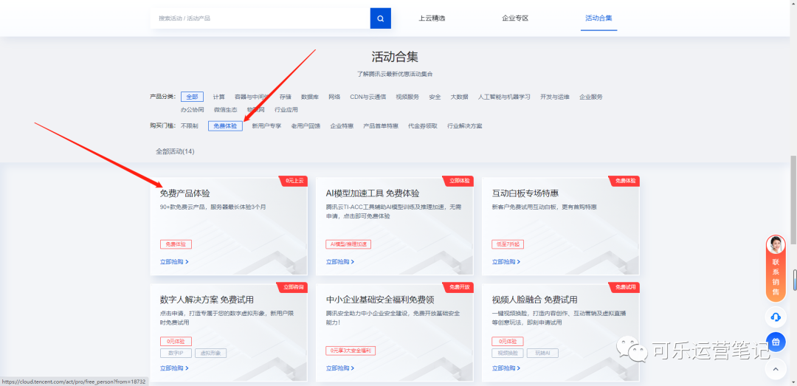Choose the 人工智能与机器学习 category filter
Screen dimensions: 797x386
504,97
